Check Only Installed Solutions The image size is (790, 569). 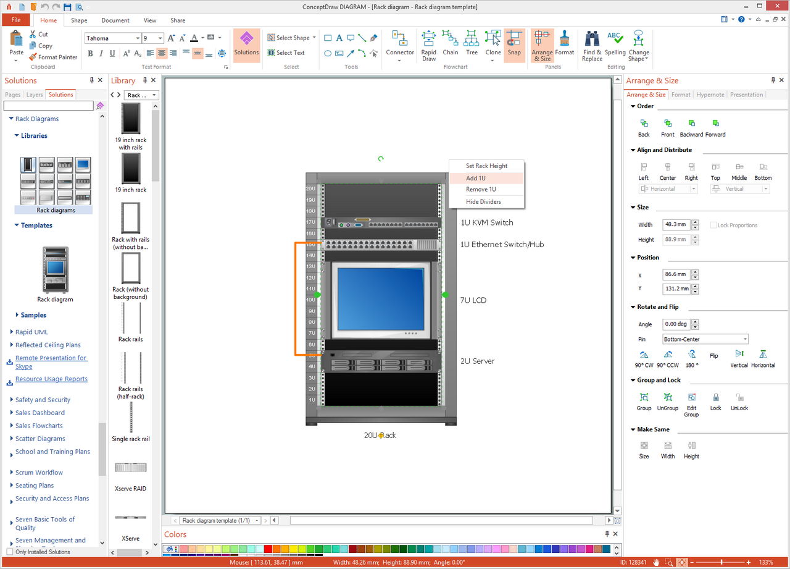pos(10,552)
